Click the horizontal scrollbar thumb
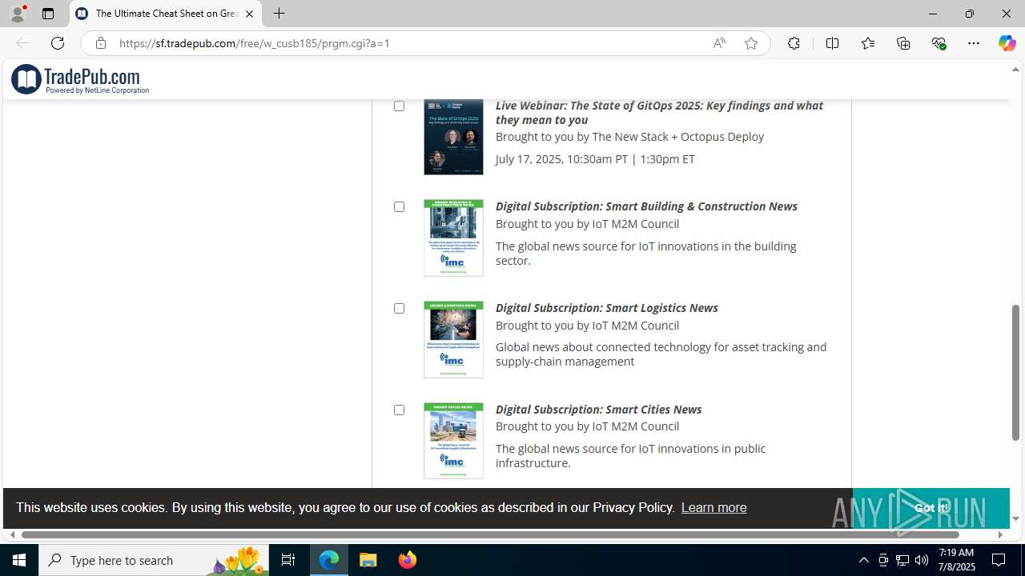The image size is (1025, 576). pyautogui.click(x=490, y=534)
